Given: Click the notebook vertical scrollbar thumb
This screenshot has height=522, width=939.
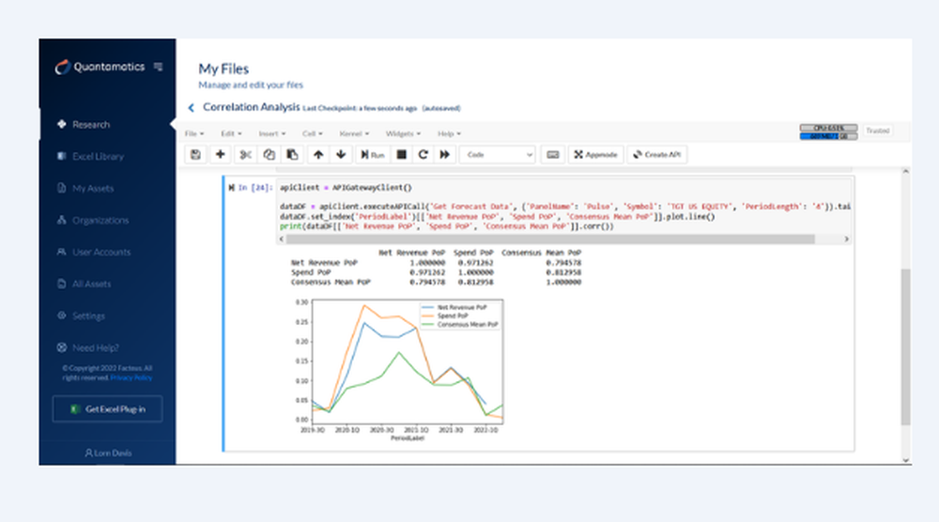Looking at the screenshot, I should [905, 347].
